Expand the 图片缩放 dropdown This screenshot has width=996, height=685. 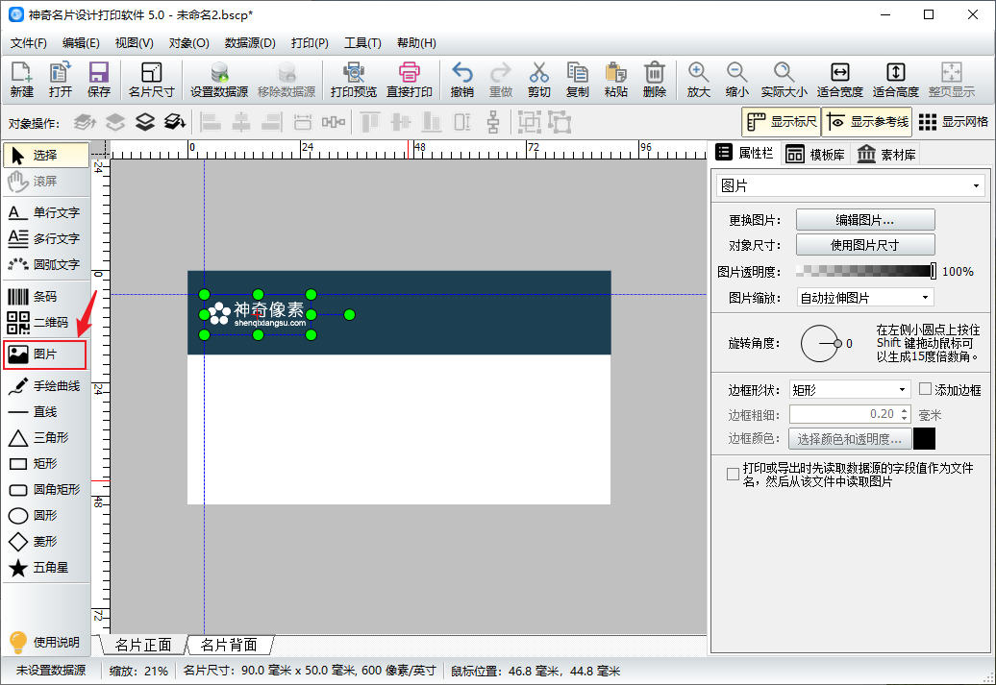click(x=864, y=298)
